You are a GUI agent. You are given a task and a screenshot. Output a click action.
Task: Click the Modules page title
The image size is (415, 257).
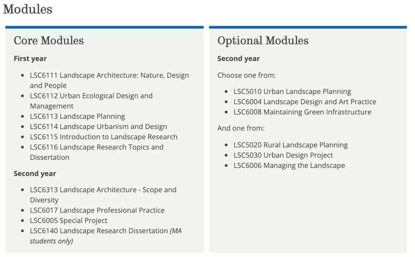click(x=28, y=9)
